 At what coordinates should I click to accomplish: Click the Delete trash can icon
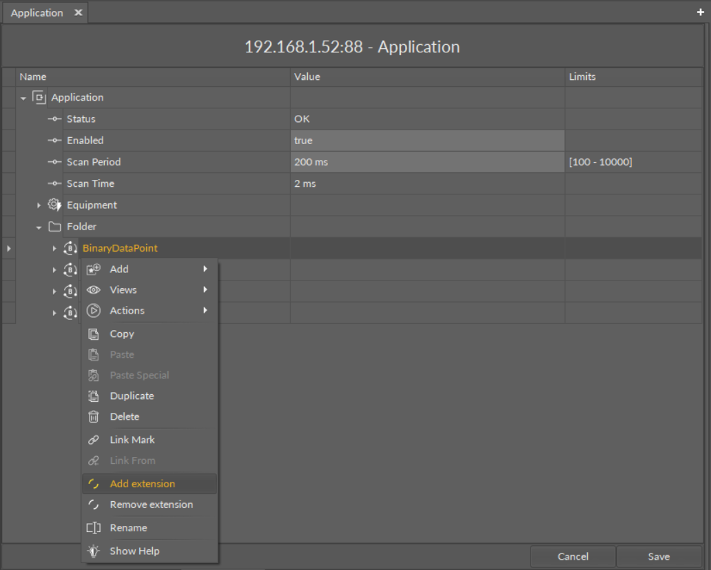pyautogui.click(x=94, y=417)
